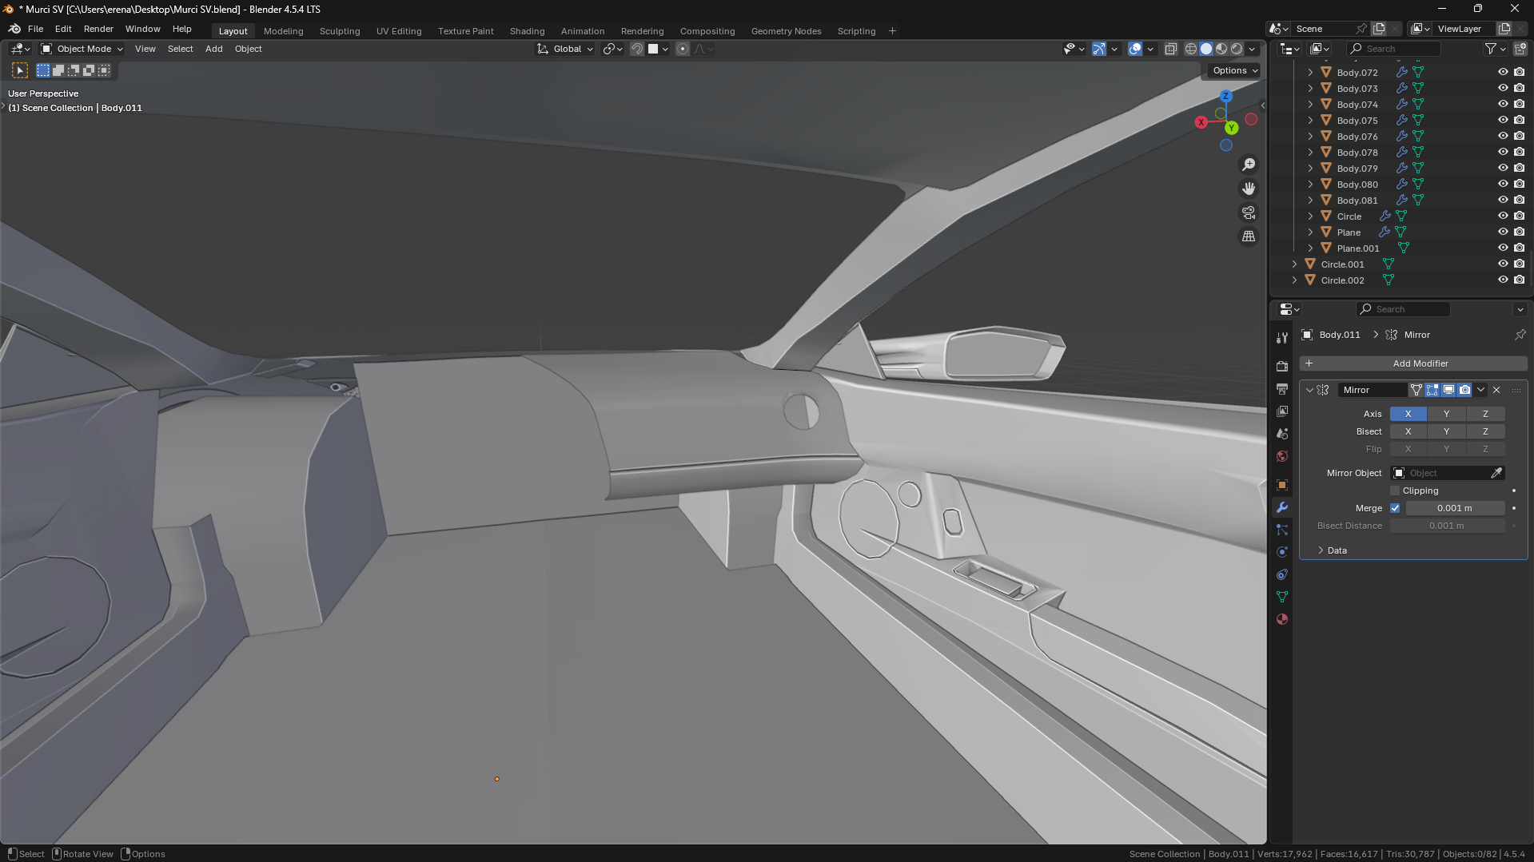Open the viewport shading options dropdown
The image size is (1534, 862).
[1253, 49]
